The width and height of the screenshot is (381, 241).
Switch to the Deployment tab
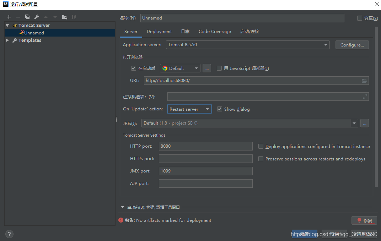point(159,32)
